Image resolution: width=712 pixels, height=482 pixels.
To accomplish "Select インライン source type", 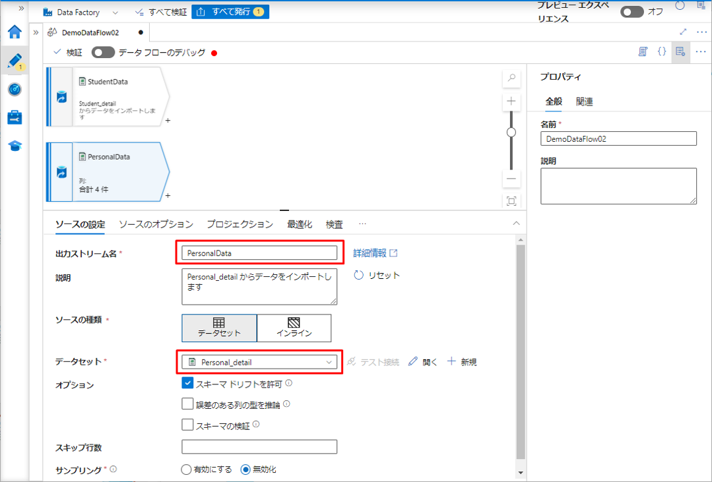I will point(294,328).
